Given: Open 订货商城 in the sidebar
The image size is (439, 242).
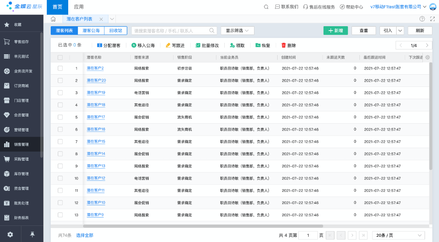Looking at the screenshot, I should pos(21,86).
